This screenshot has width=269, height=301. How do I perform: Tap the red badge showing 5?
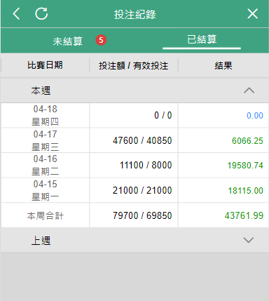pyautogui.click(x=101, y=40)
